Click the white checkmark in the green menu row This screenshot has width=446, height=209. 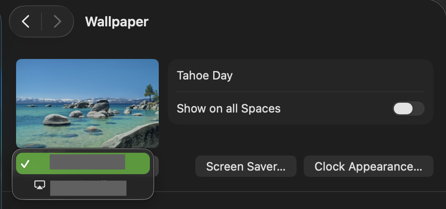click(25, 164)
